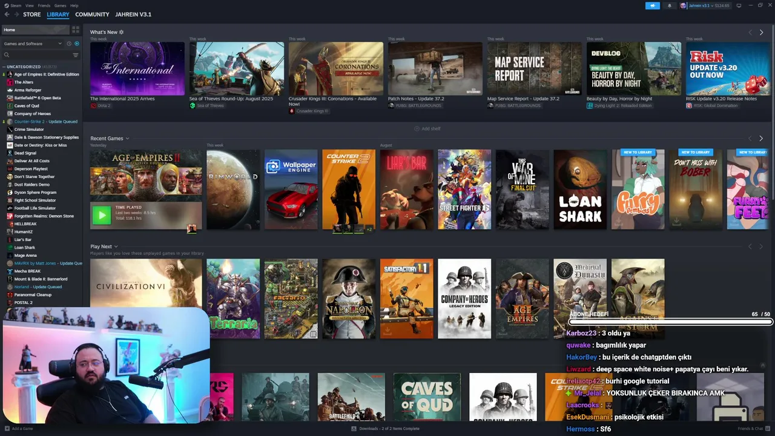Viewport: 775px width, 436px height.
Task: Select HELLBREAK in game list
Action: click(25, 224)
